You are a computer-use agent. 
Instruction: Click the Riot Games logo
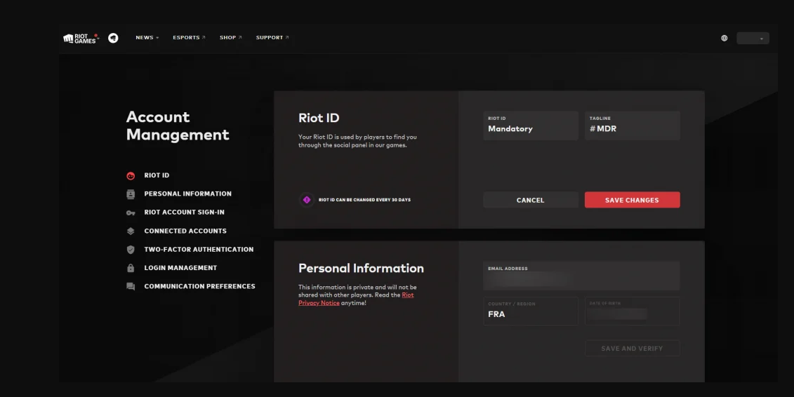[81, 39]
